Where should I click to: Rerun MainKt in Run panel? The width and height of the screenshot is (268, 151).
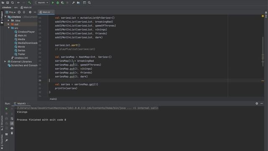coord(7,109)
